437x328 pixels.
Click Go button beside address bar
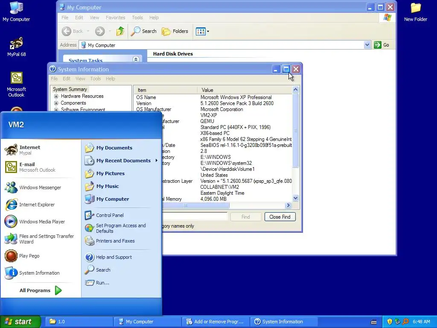click(x=382, y=45)
